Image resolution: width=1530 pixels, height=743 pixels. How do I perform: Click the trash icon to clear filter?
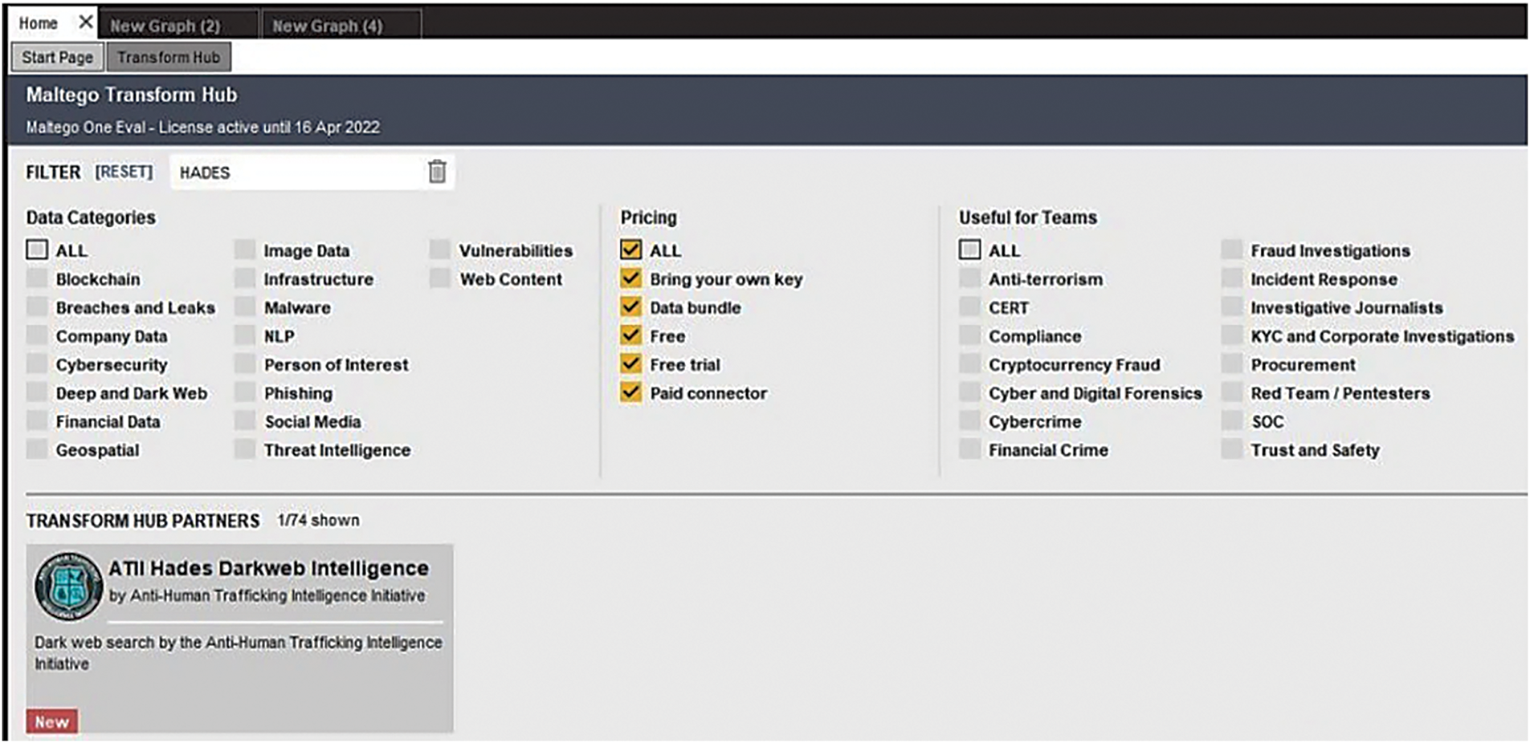(x=437, y=172)
